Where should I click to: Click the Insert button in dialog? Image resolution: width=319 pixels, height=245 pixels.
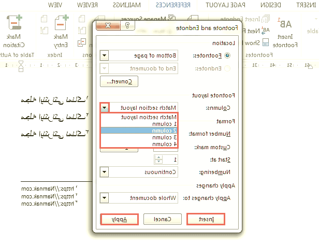tap(206, 219)
